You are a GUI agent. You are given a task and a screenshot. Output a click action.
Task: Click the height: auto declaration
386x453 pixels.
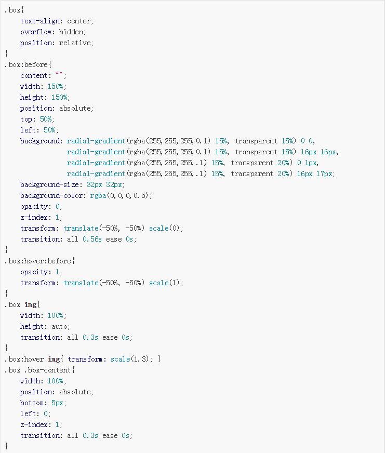[x=45, y=327]
